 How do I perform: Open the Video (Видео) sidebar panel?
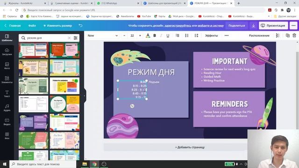point(7,122)
